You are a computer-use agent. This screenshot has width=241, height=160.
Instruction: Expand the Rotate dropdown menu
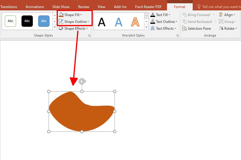(236, 29)
